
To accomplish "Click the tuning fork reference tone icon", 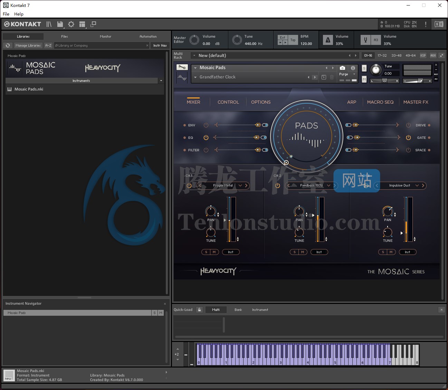I will coord(365,40).
